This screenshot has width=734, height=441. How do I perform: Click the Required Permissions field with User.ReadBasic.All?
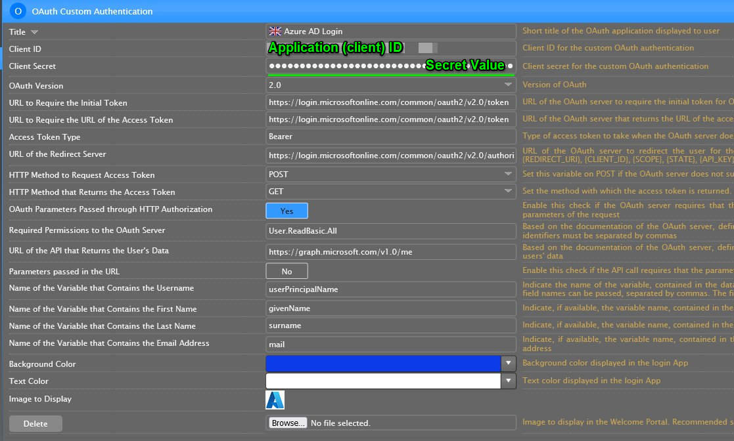[391, 230]
